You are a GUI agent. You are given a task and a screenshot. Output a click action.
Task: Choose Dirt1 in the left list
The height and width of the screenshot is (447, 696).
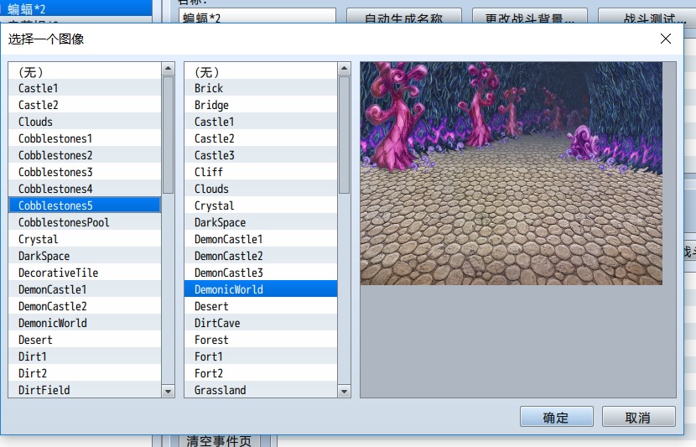pos(85,356)
